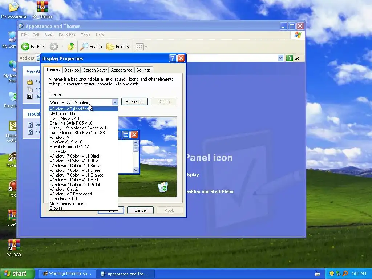
Task: Open My Documents desktop icon
Action: click(x=14, y=9)
